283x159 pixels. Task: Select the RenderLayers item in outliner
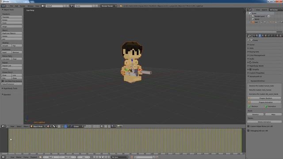pyautogui.click(x=260, y=16)
